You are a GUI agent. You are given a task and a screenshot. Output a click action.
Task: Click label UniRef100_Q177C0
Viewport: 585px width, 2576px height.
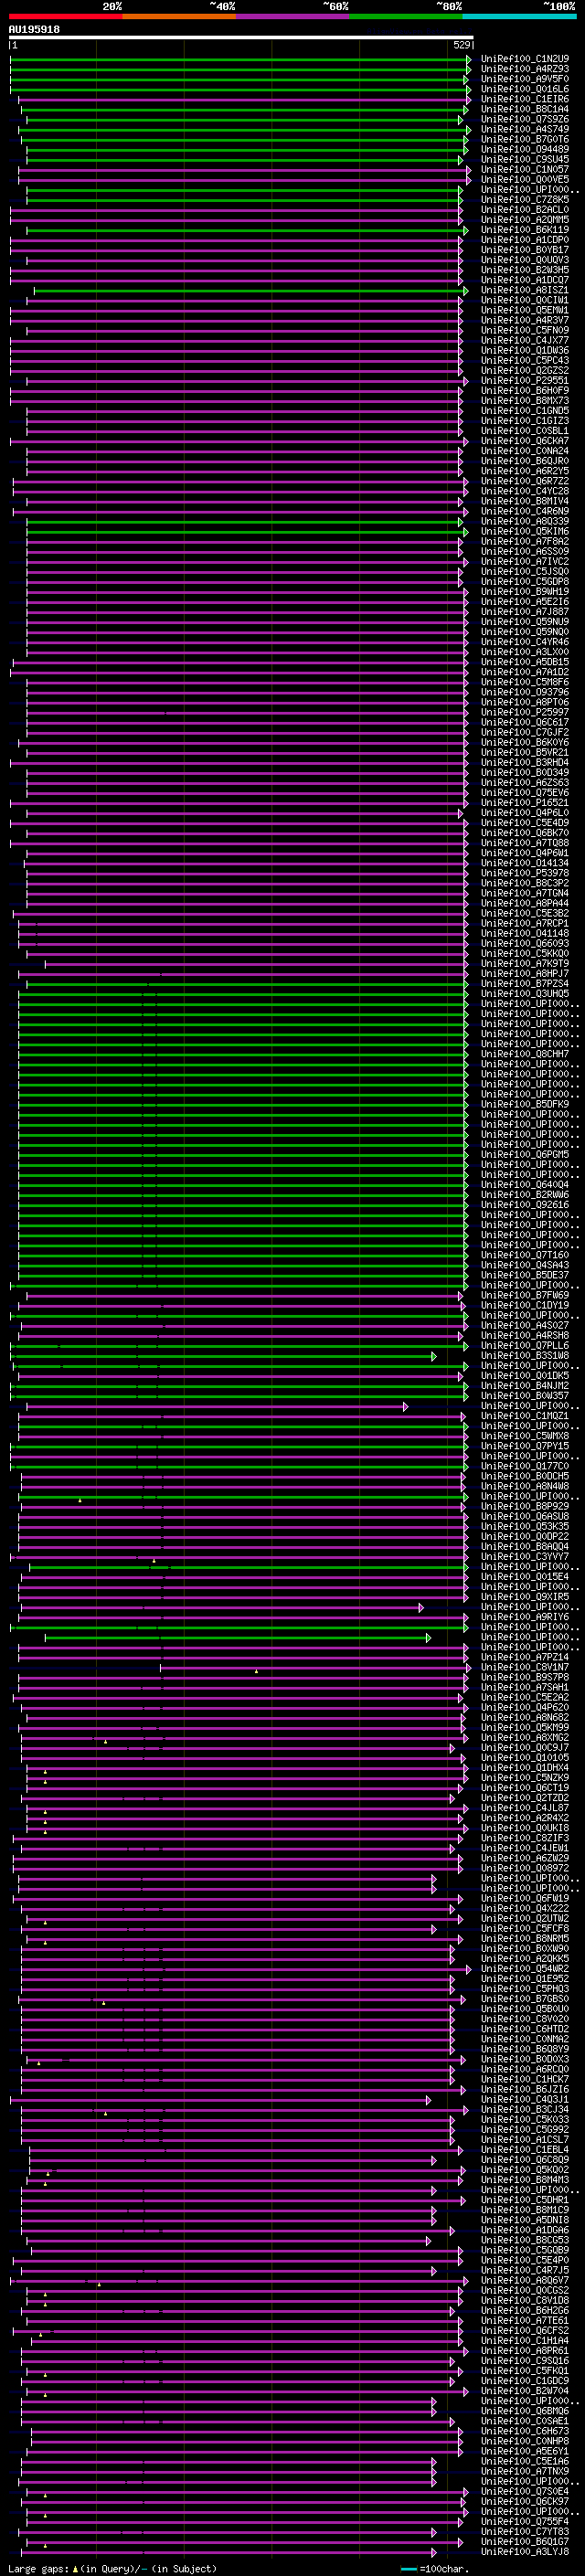pyautogui.click(x=525, y=1466)
